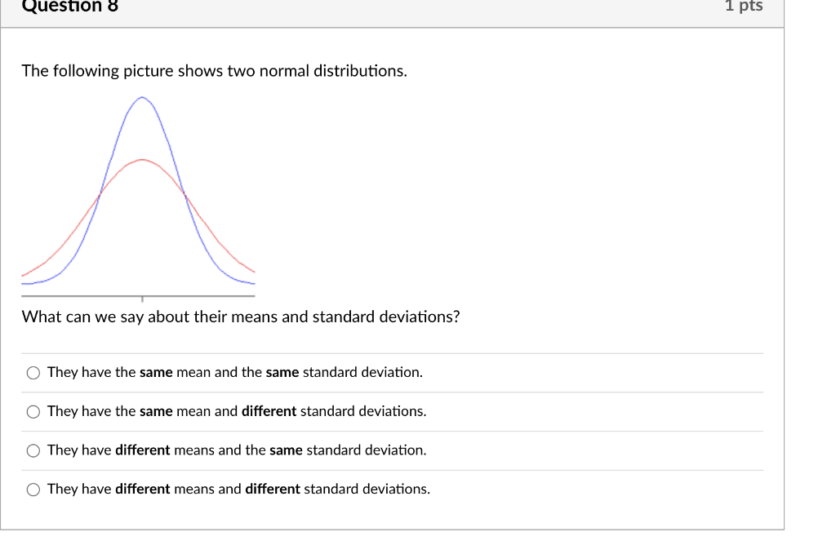Click the "1 pts" label
The width and height of the screenshot is (836, 545).
click(x=743, y=7)
